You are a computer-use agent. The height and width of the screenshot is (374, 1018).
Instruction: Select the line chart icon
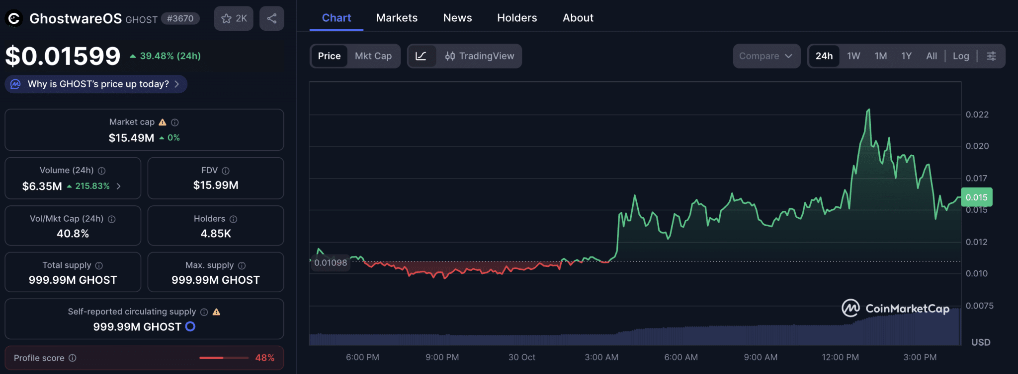tap(421, 56)
